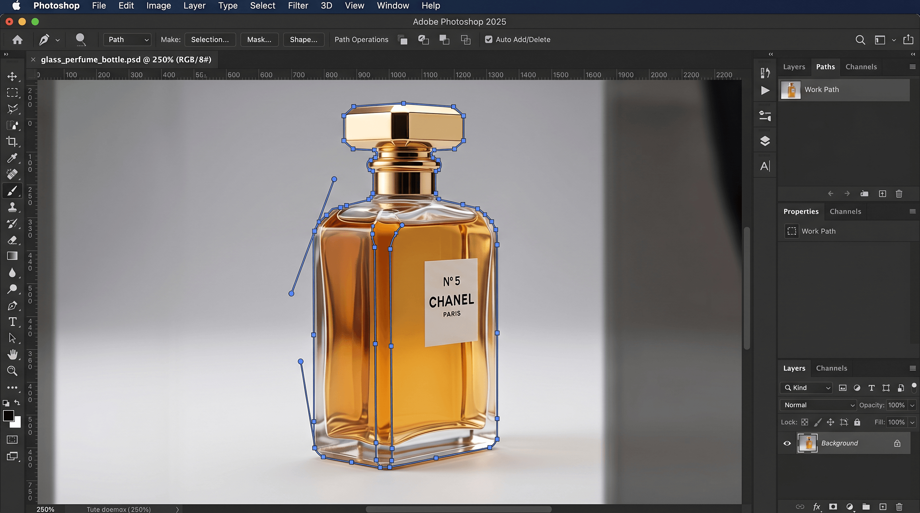
Task: Select the Dodge tool
Action: tap(12, 289)
